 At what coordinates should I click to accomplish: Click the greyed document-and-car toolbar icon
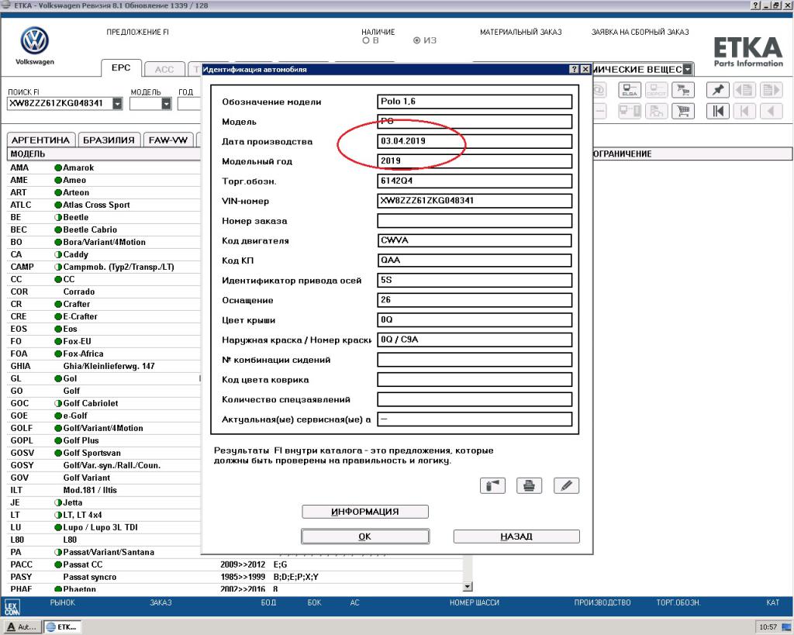[656, 111]
